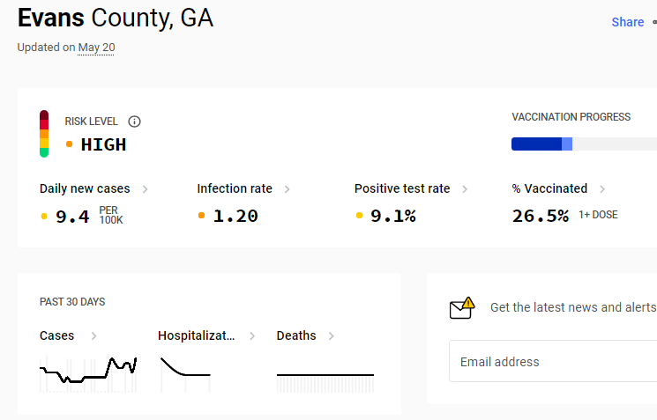Open the Cases sparkline chart
Screen dimensions: 657x420
pyautogui.click(x=88, y=373)
